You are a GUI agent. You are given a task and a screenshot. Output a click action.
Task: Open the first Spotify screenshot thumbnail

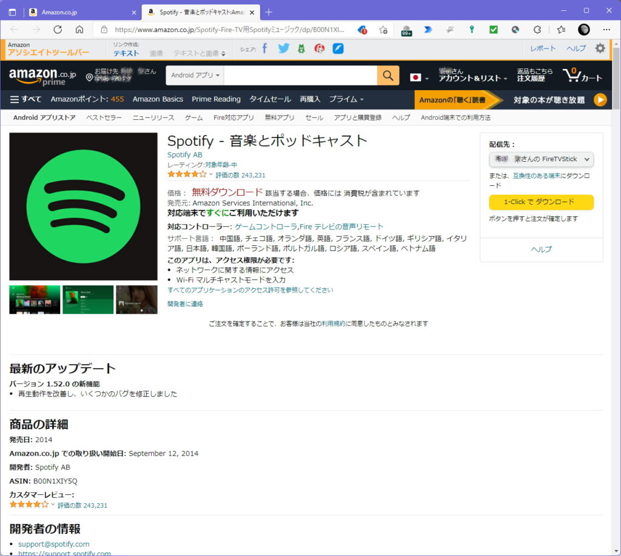click(35, 300)
